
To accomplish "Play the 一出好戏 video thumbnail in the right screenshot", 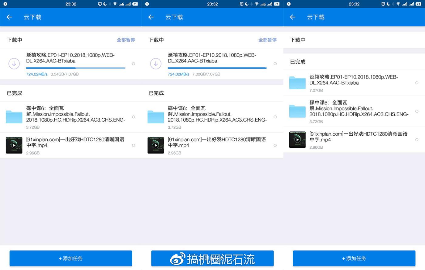I will [x=297, y=140].
